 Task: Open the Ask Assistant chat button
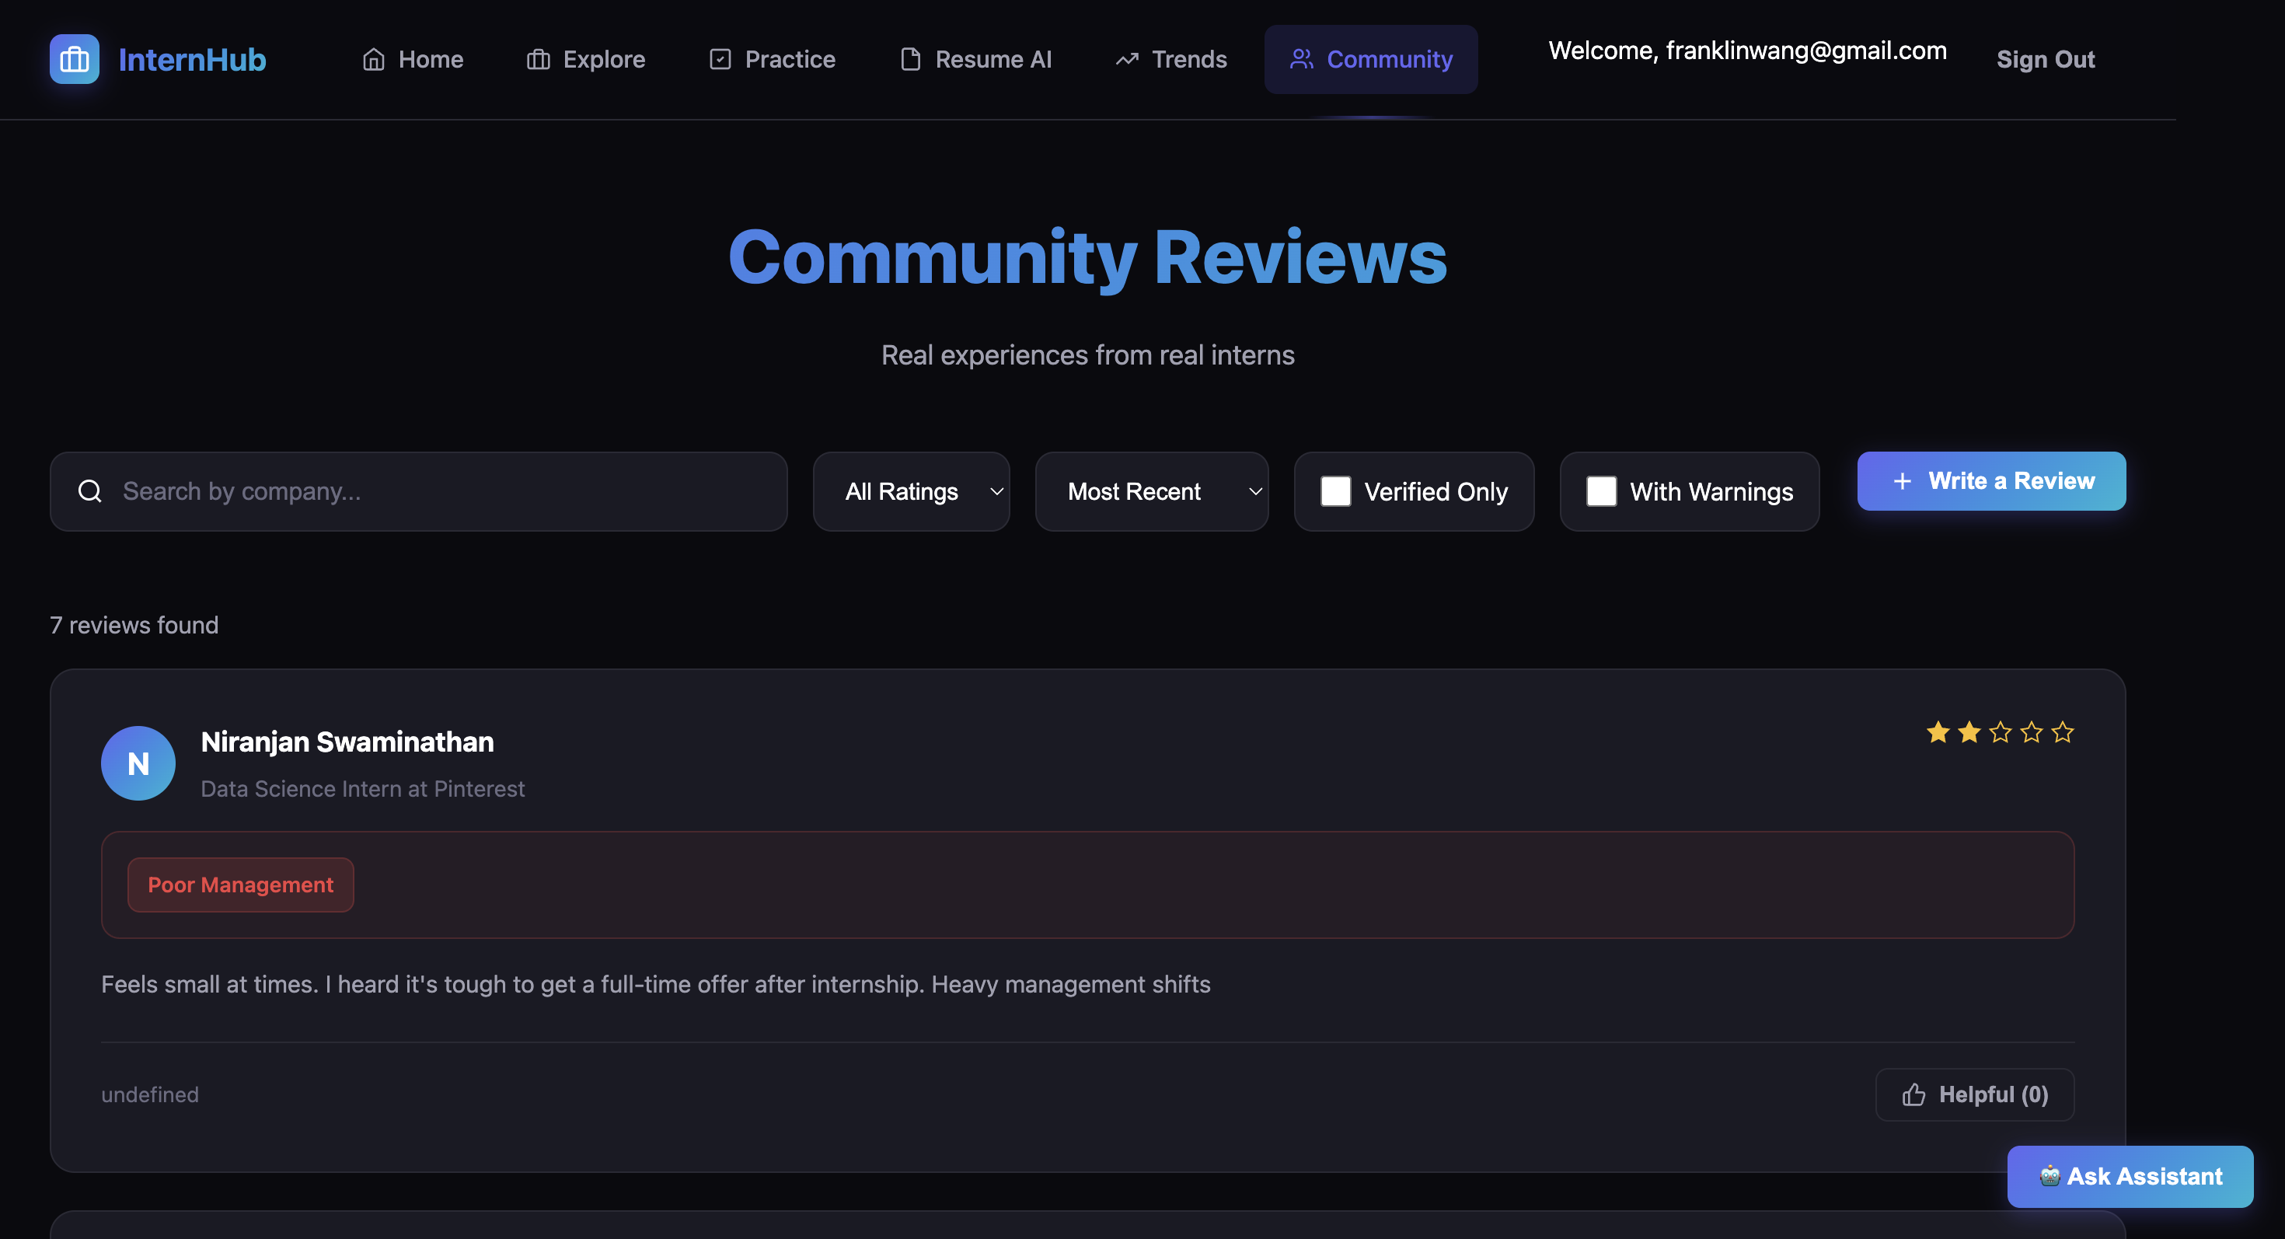click(2129, 1176)
